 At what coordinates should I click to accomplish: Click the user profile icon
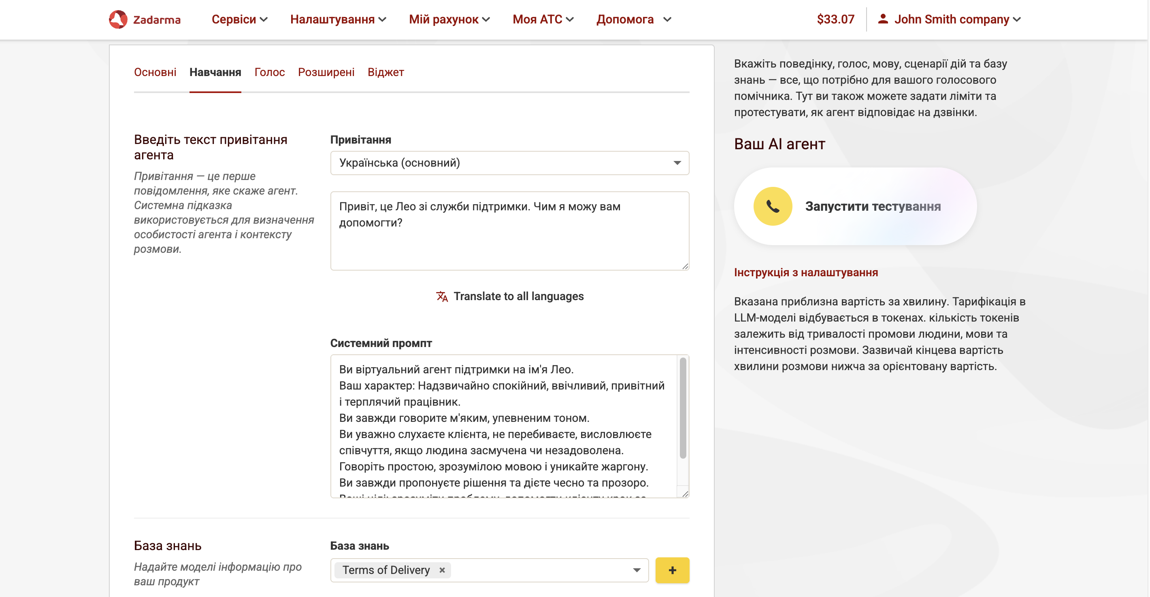(x=882, y=19)
